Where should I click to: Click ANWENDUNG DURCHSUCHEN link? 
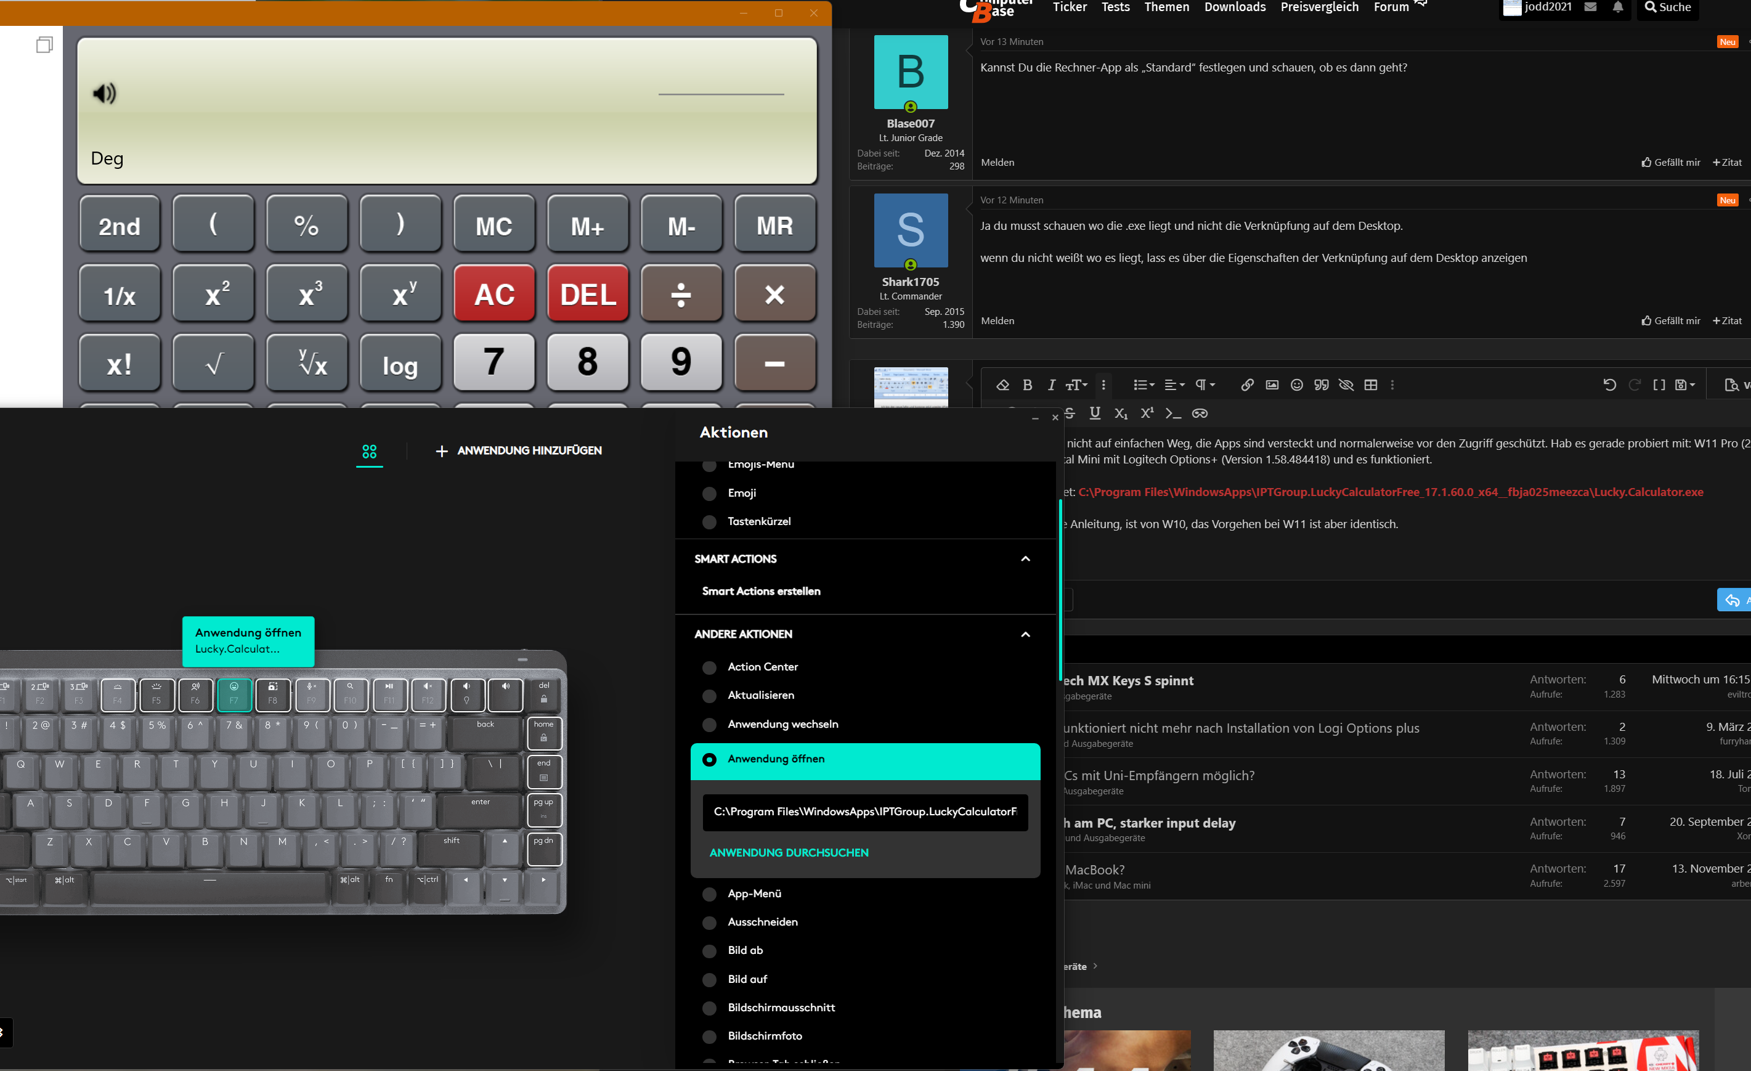click(x=789, y=852)
